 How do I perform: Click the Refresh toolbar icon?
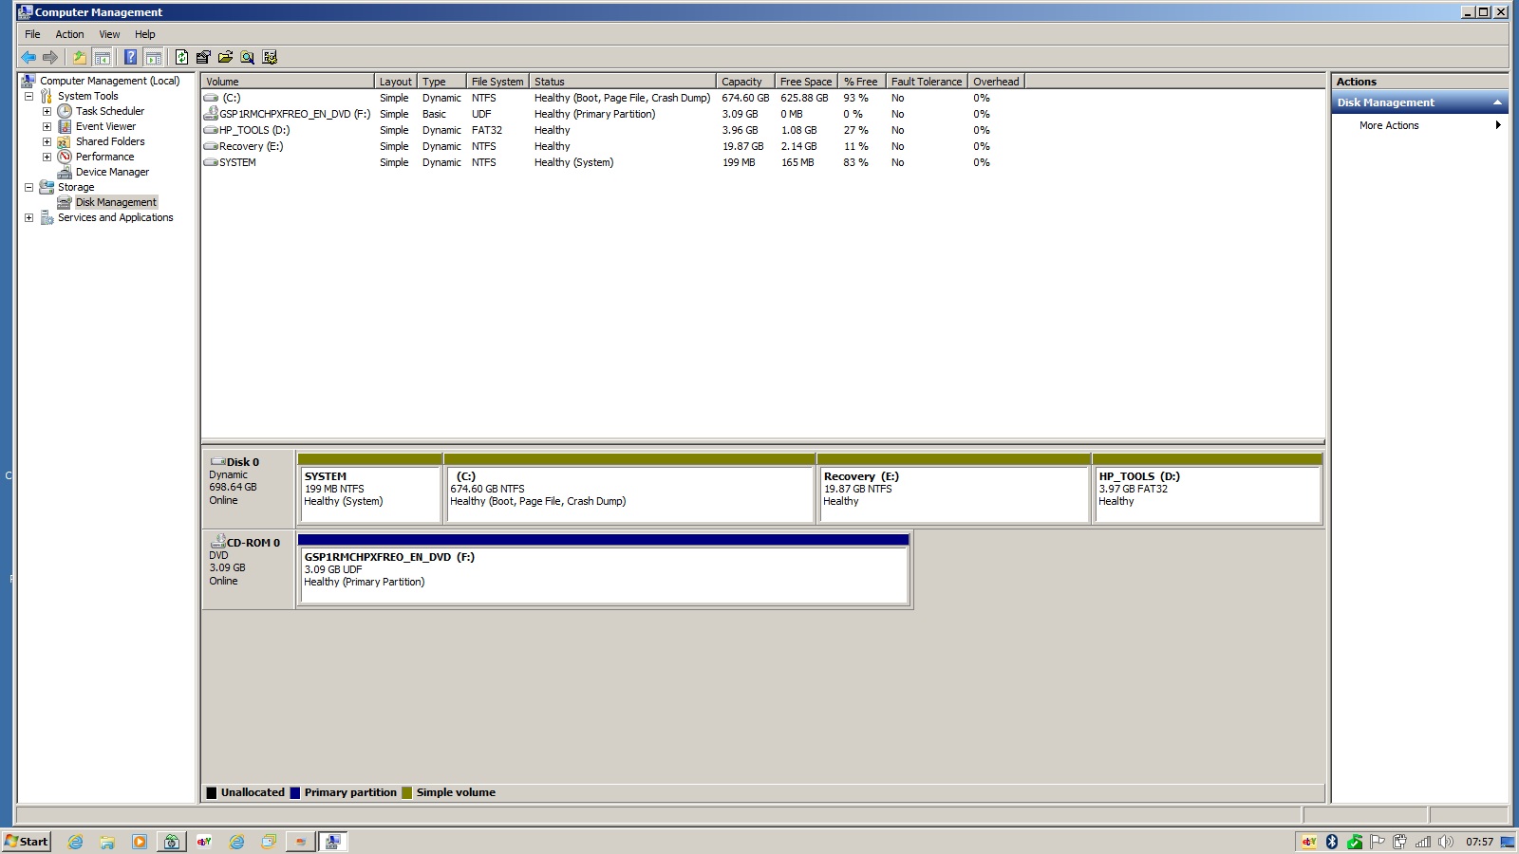point(181,57)
